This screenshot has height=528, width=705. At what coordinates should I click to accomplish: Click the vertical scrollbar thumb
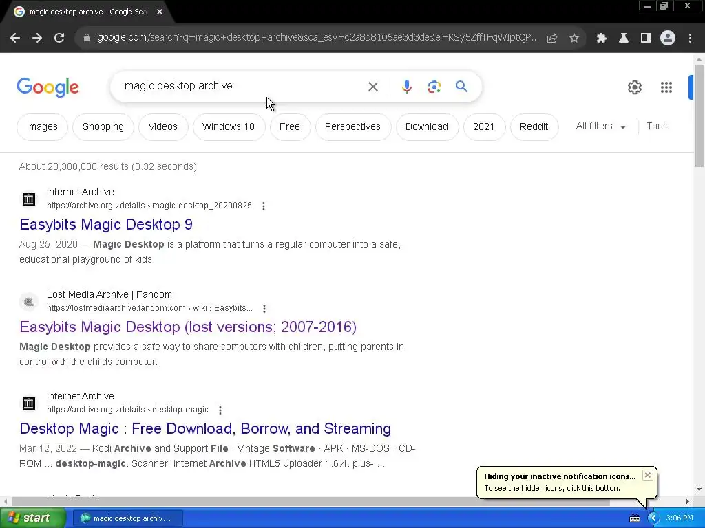coord(699,115)
